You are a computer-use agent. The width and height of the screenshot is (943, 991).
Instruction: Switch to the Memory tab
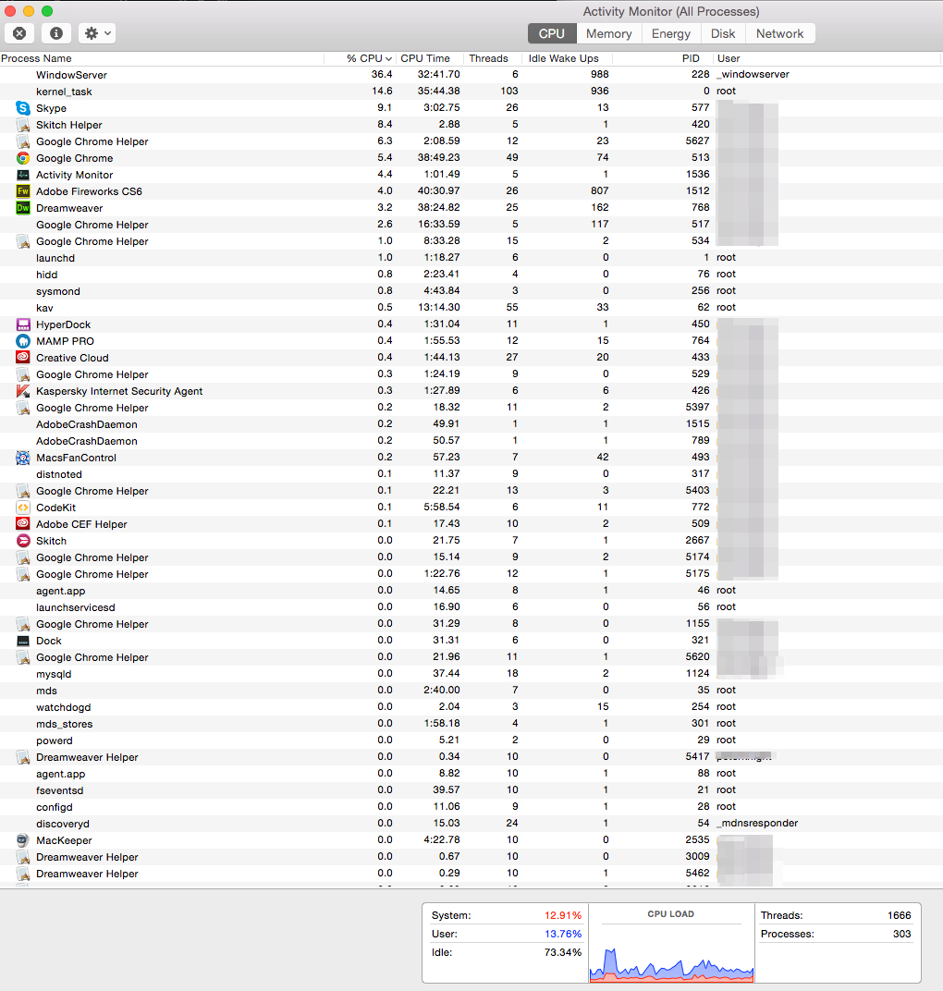coord(608,33)
